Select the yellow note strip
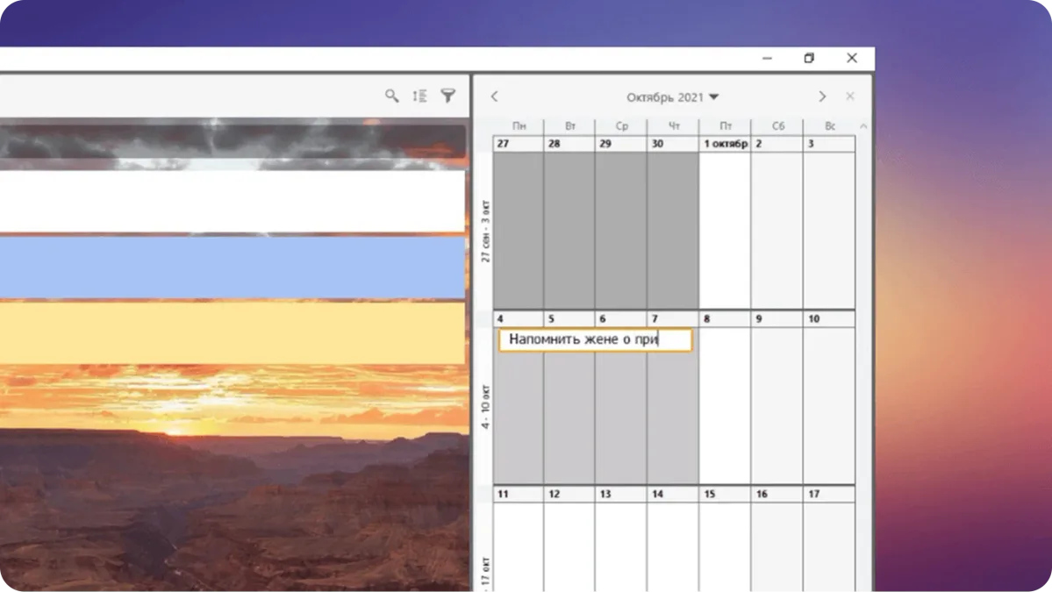The image size is (1052, 592). (x=232, y=332)
